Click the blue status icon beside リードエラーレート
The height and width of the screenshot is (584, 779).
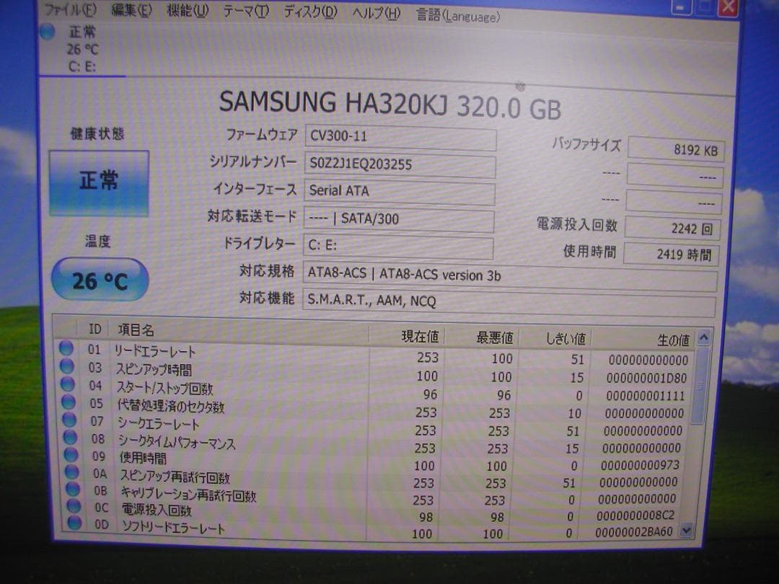(x=66, y=348)
